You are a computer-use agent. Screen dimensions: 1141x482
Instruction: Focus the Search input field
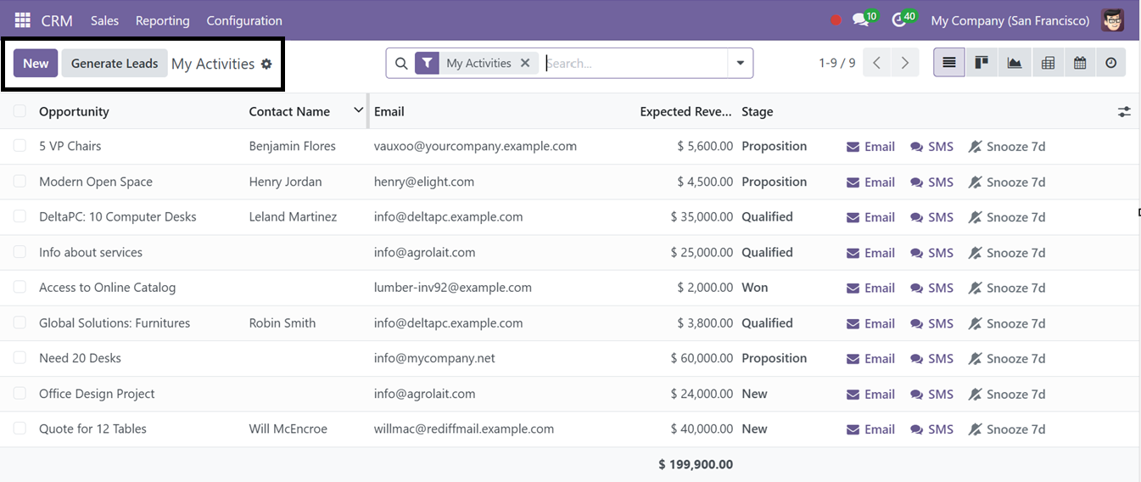[x=635, y=63]
